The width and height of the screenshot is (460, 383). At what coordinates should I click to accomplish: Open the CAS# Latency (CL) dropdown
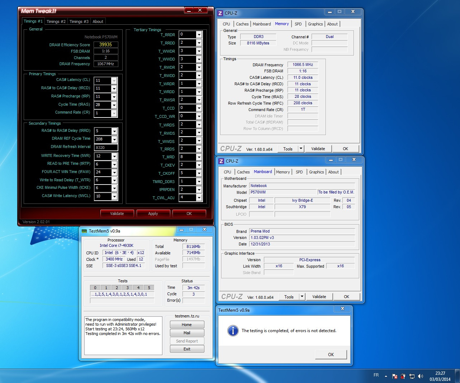coord(114,81)
